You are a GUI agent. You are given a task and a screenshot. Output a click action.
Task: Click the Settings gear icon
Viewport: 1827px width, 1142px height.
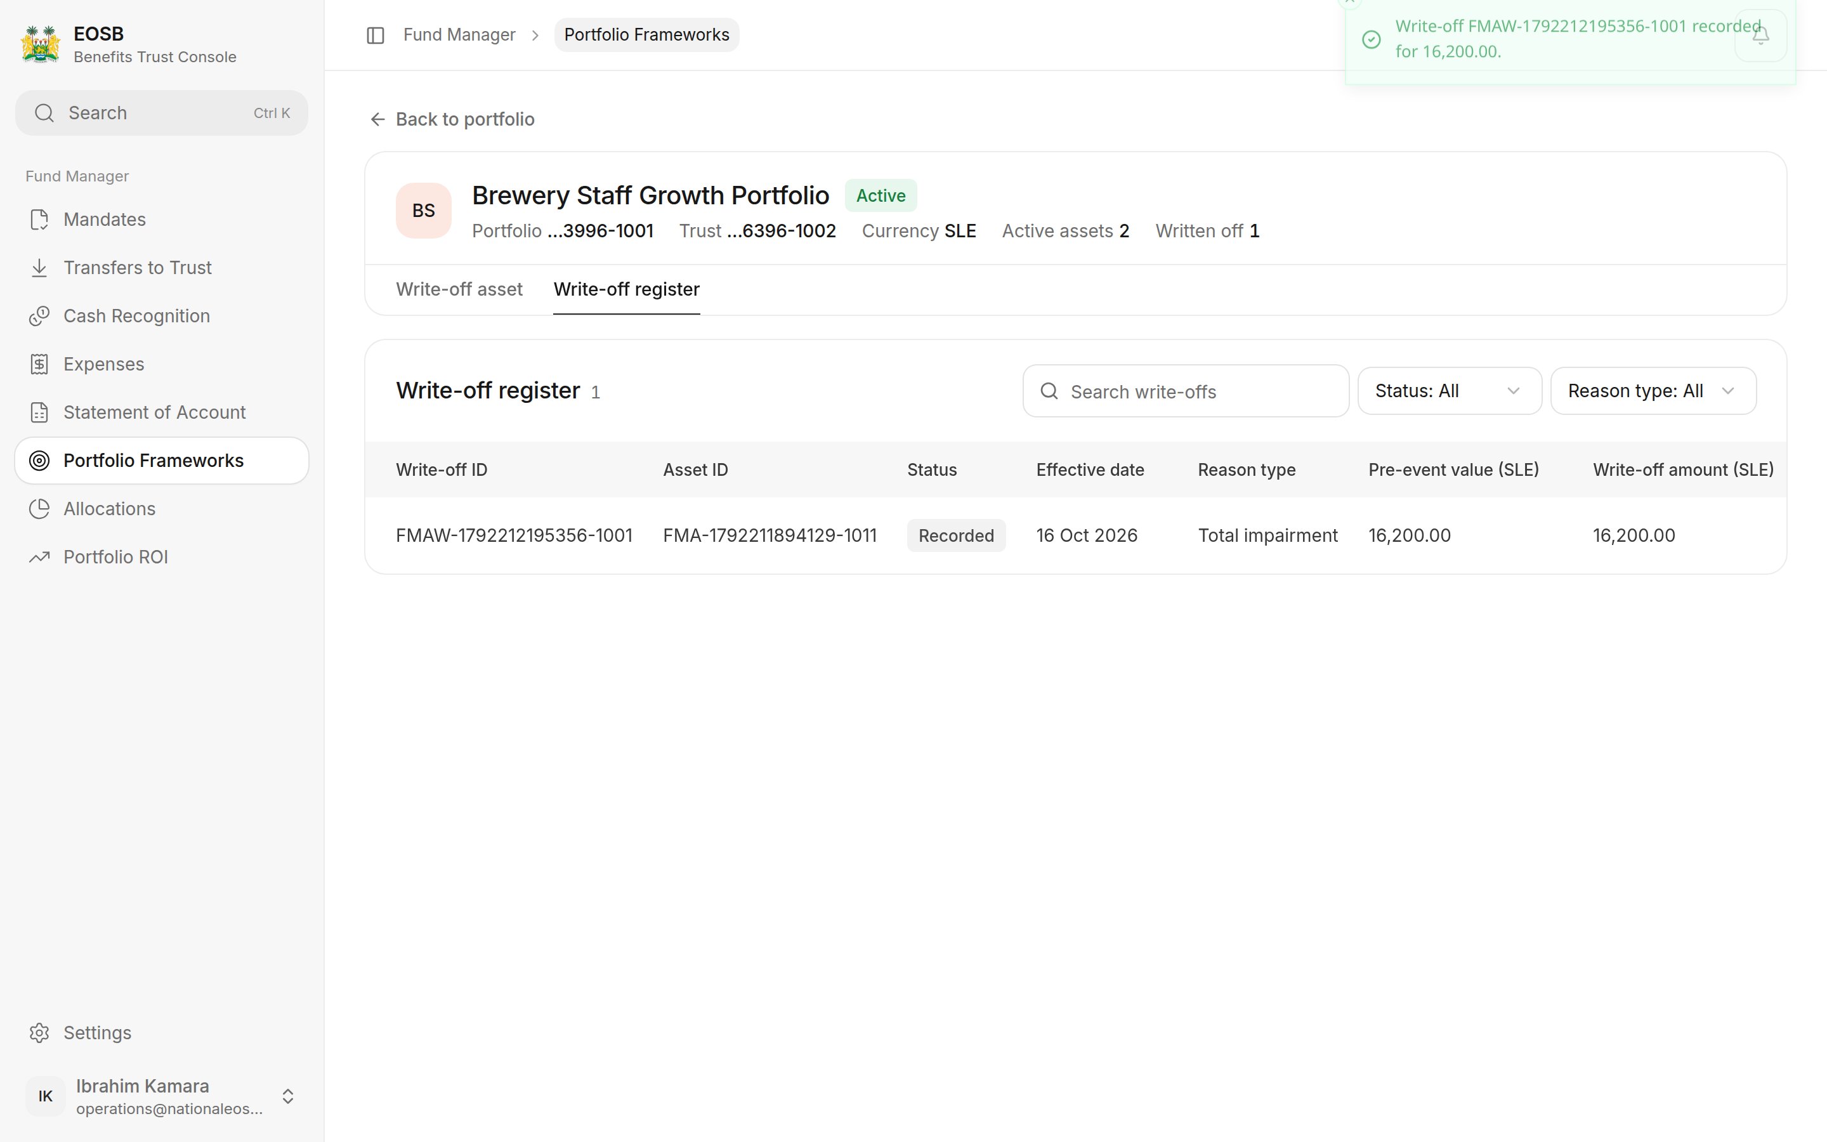(x=39, y=1032)
